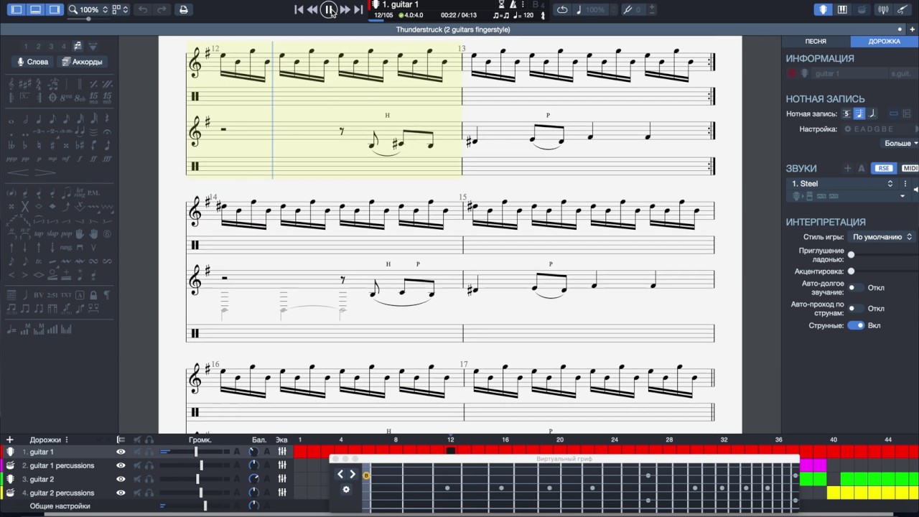
Task: Open the Стиль игры По умолчанию dropdown
Action: click(x=882, y=236)
